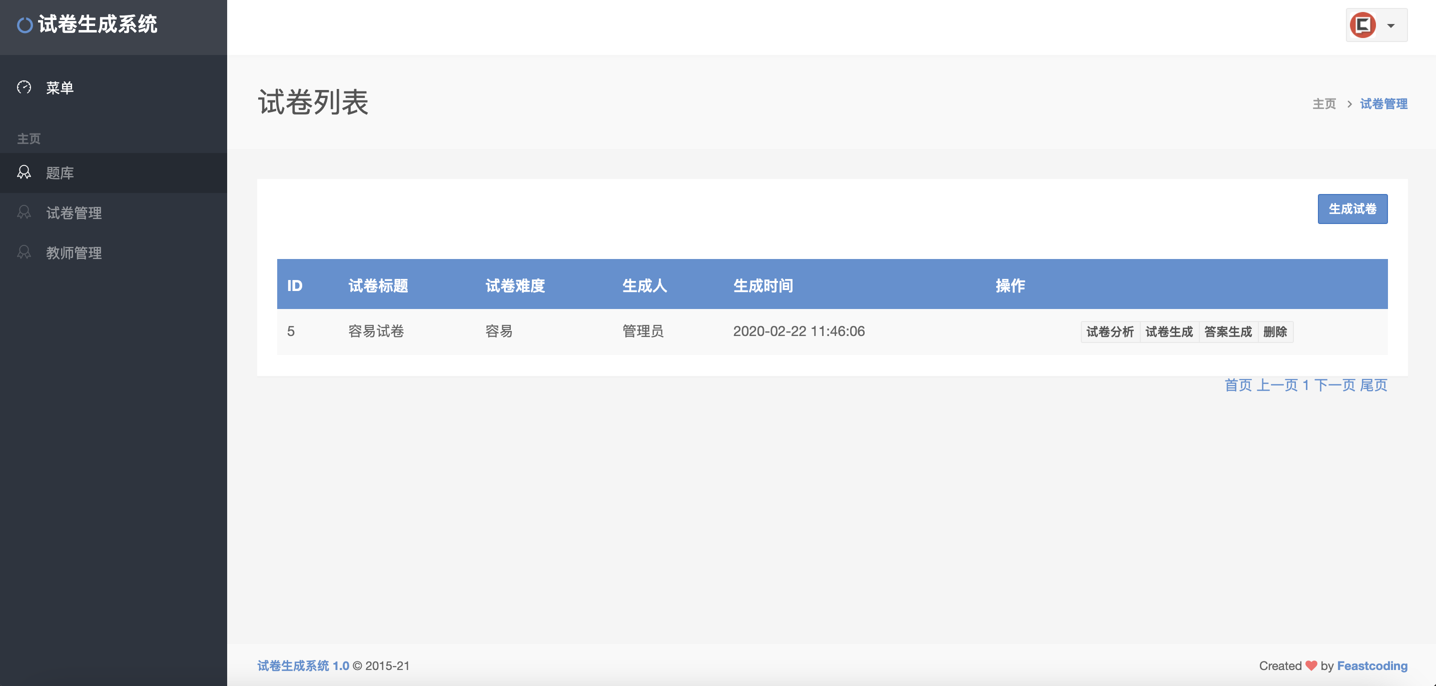Go to 试卷管理 in the sidebar

point(114,213)
